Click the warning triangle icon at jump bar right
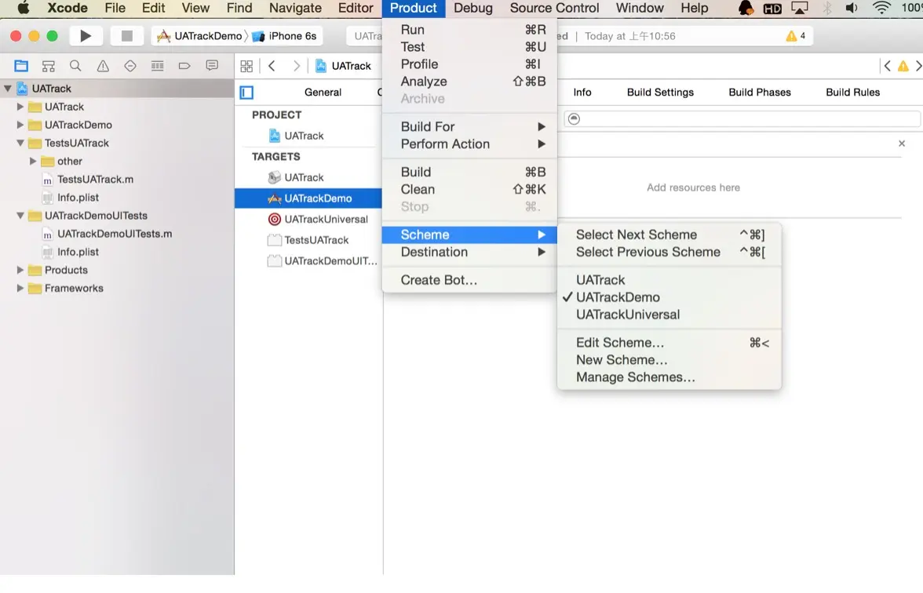The width and height of the screenshot is (923, 593). click(903, 66)
